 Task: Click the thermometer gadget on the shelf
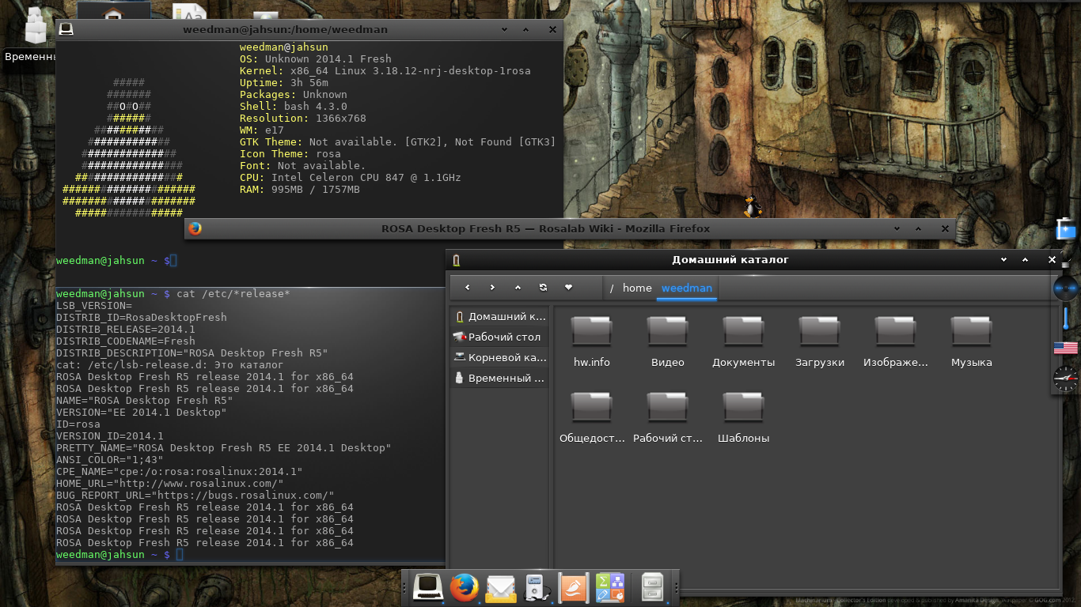click(1065, 319)
